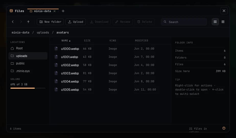The height and width of the screenshot is (138, 236).
Task: Focus the Search input field
Action: [x=184, y=22]
